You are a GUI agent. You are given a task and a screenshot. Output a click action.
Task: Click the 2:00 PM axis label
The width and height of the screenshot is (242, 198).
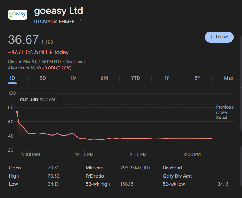point(138,154)
